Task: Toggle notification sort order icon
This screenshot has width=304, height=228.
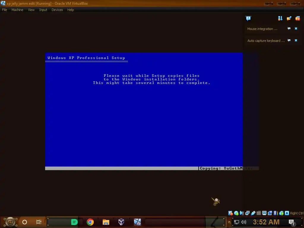Action: click(280, 18)
